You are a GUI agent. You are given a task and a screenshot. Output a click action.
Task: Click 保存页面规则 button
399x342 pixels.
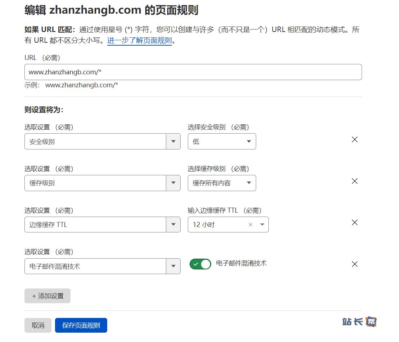click(81, 325)
